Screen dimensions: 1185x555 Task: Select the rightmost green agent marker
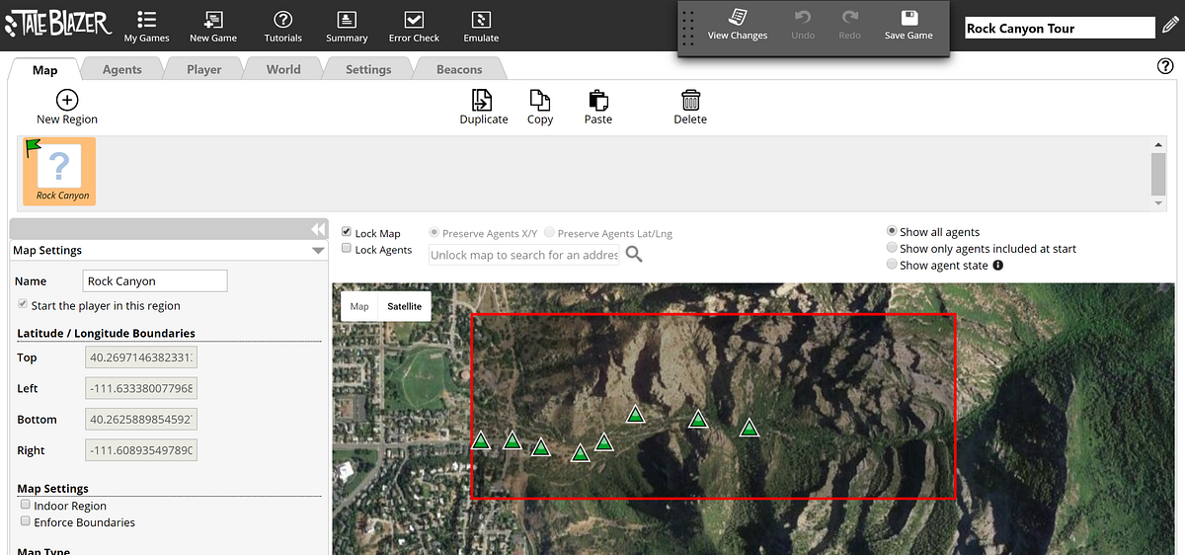coord(750,428)
